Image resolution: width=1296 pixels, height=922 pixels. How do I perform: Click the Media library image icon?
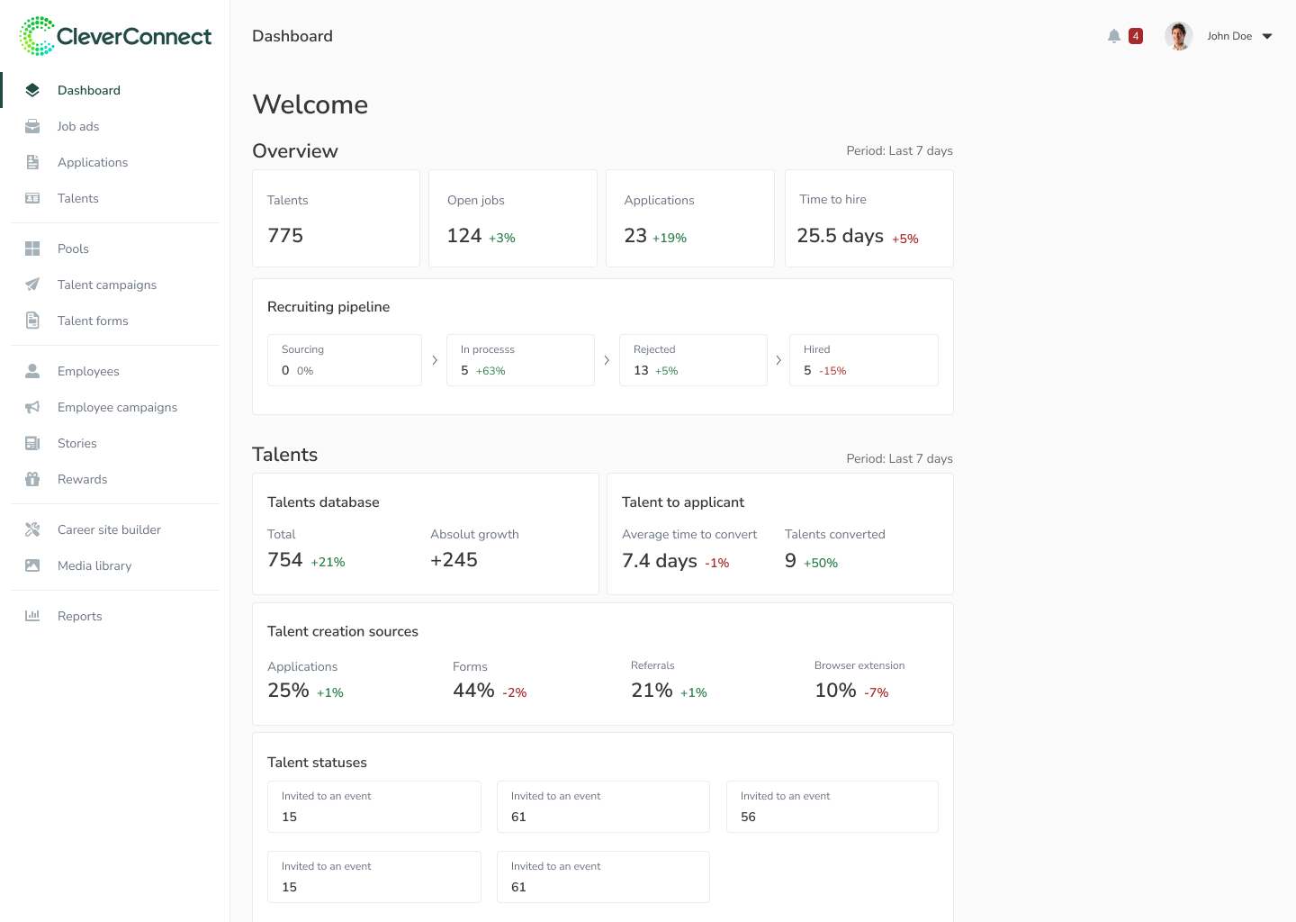[x=32, y=565]
